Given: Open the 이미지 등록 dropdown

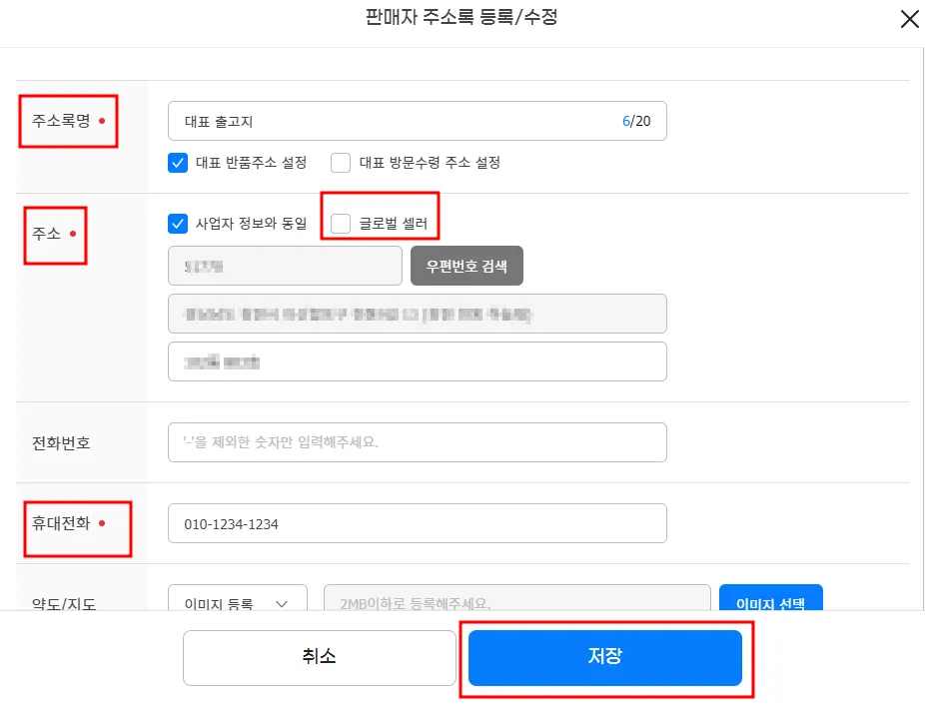Looking at the screenshot, I should pyautogui.click(x=238, y=602).
